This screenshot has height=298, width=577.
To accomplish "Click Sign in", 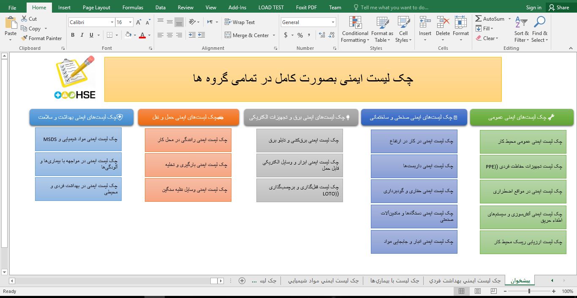I will (x=533, y=7).
